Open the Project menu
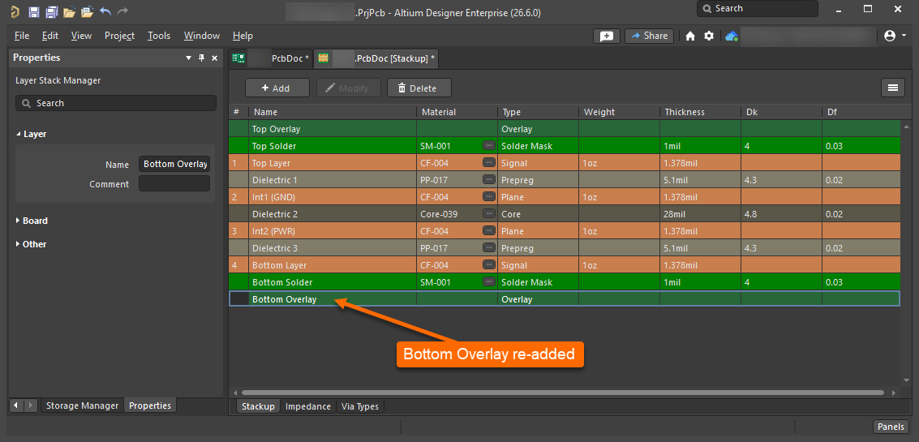 click(x=119, y=36)
